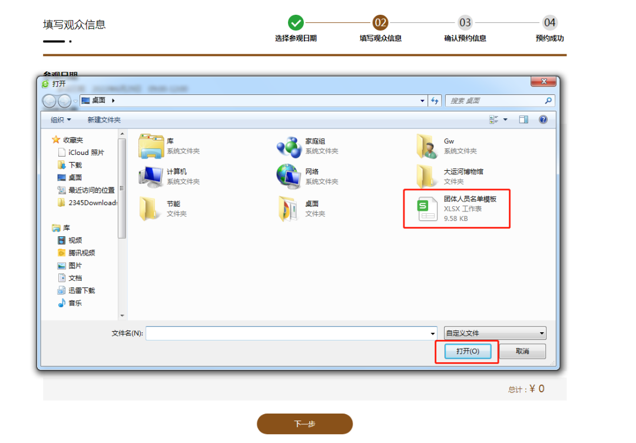Screen dimensions: 636x443
Task: Select 图片 library in navigation pane
Action: pyautogui.click(x=69, y=266)
